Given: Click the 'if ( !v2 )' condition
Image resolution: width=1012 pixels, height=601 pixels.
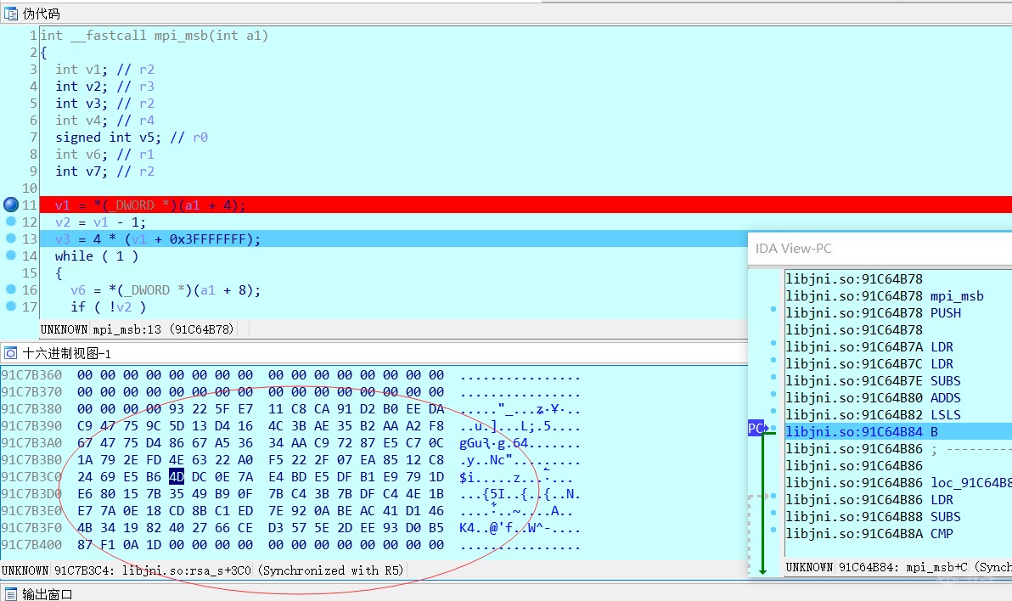Looking at the screenshot, I should [109, 306].
